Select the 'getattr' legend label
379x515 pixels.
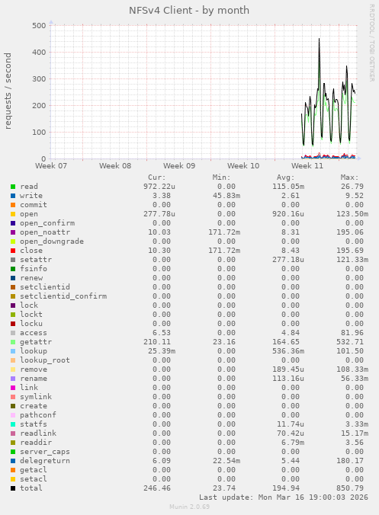(36, 342)
